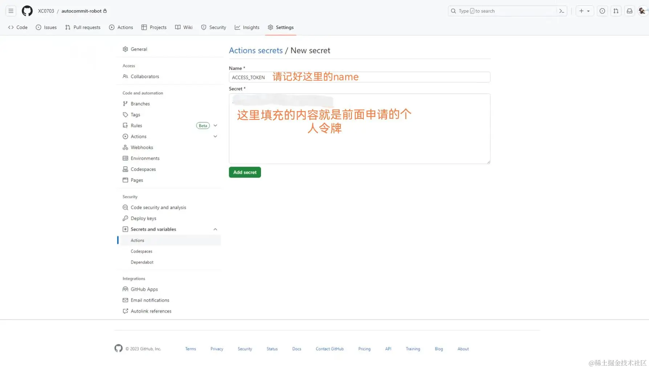649x369 pixels.
Task: Open the hamburger navigation menu
Action: click(x=11, y=11)
